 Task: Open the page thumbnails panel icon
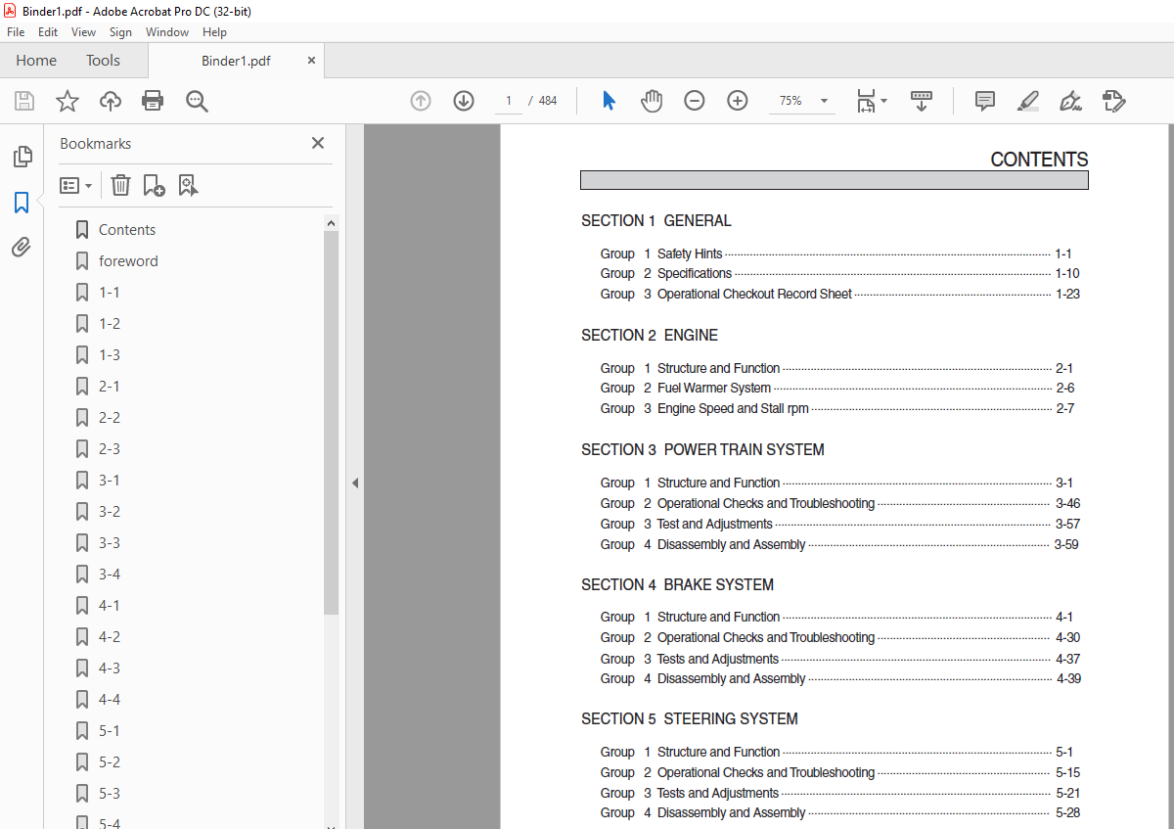[22, 156]
